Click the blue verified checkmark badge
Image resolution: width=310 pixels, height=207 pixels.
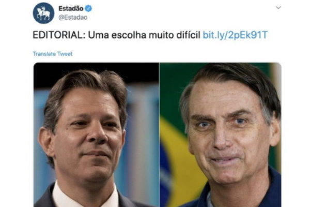coord(88,8)
